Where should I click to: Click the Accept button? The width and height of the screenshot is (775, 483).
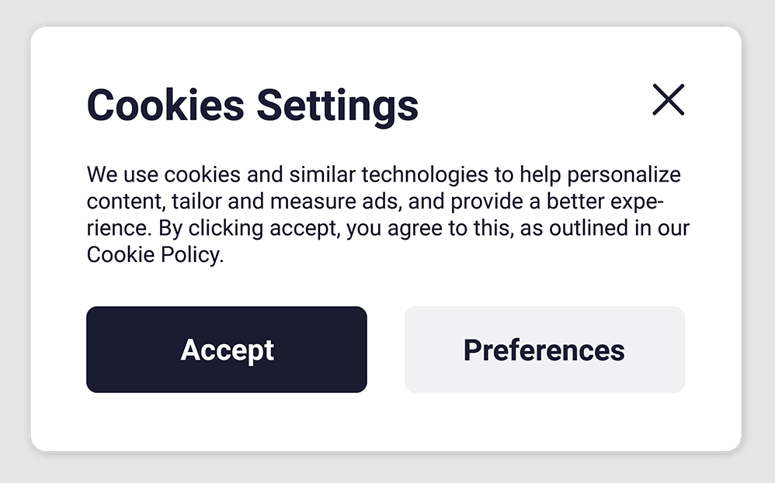click(227, 350)
